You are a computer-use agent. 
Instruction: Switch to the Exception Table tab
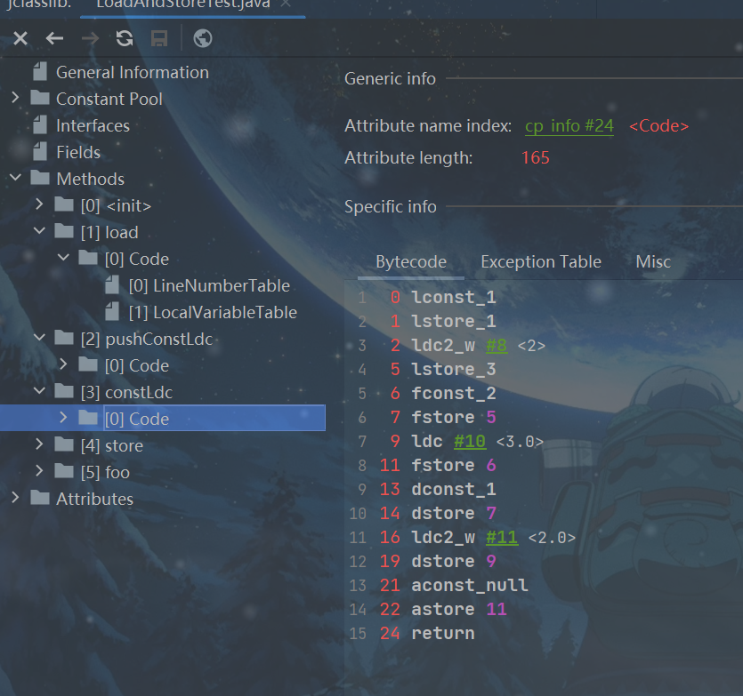pyautogui.click(x=541, y=261)
